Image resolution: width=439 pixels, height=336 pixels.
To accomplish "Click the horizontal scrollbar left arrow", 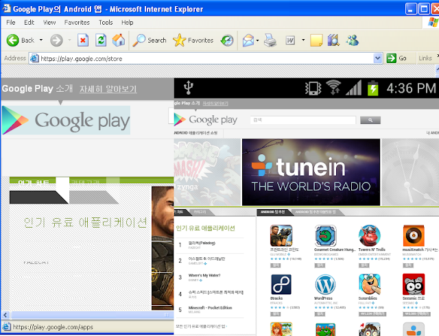I will coord(5,315).
